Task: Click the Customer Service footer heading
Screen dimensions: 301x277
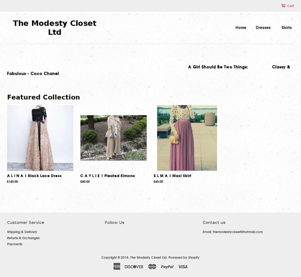Action: click(25, 222)
